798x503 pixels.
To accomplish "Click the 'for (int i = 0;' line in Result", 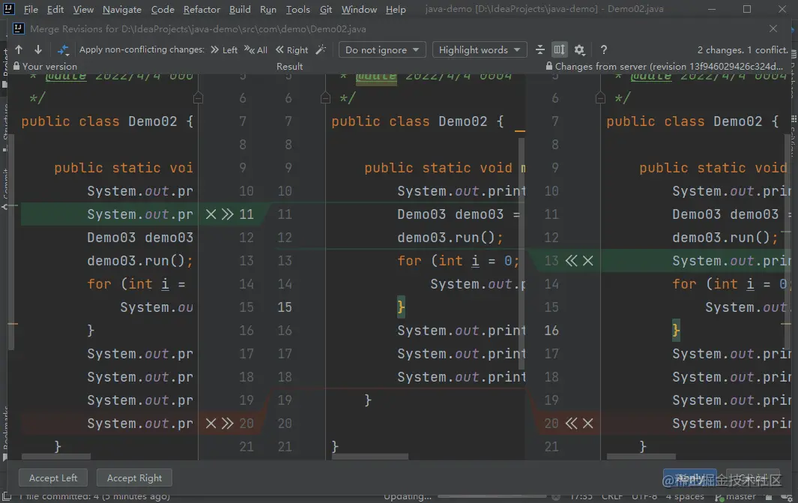I will [458, 261].
